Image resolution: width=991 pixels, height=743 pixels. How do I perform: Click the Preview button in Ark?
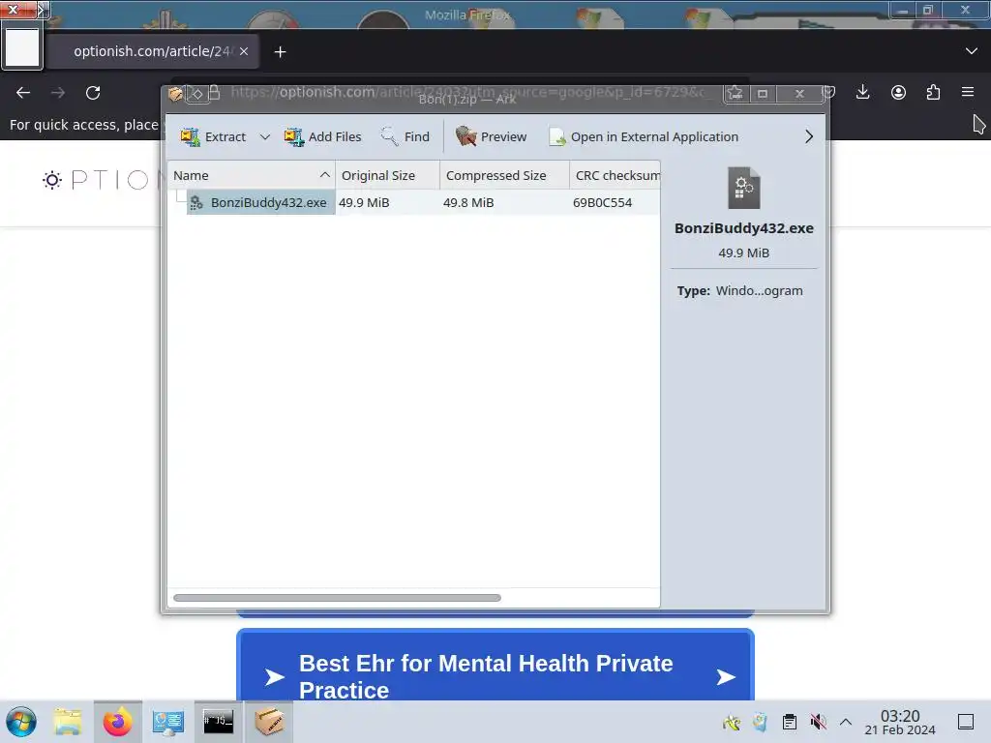click(x=491, y=136)
